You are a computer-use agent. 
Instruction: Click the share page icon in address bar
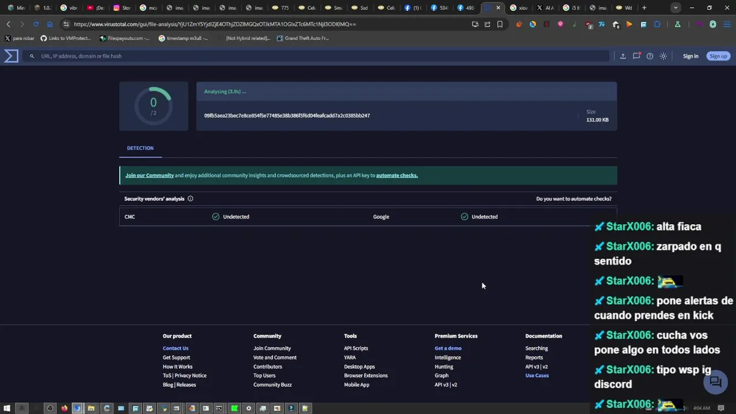click(x=487, y=24)
